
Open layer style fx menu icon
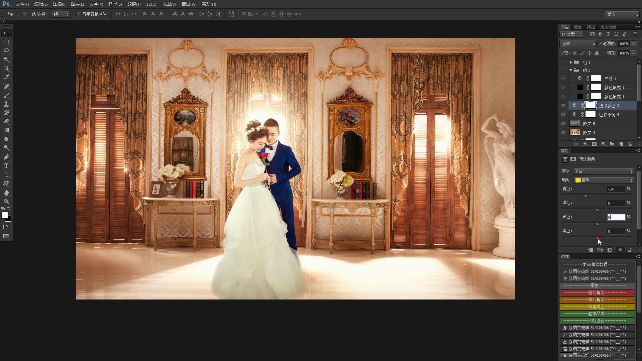(x=585, y=144)
